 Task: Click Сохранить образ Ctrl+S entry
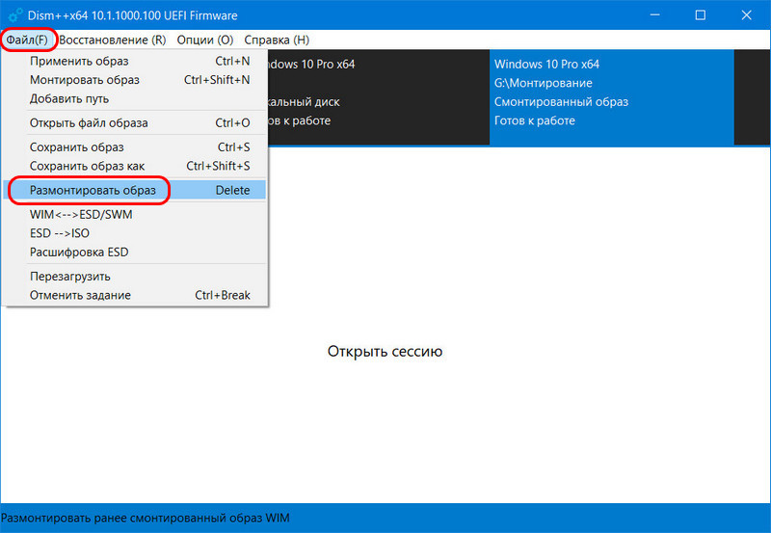(x=135, y=147)
